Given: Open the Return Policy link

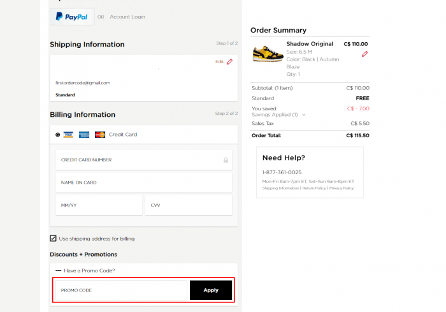Looking at the screenshot, I should [x=314, y=188].
